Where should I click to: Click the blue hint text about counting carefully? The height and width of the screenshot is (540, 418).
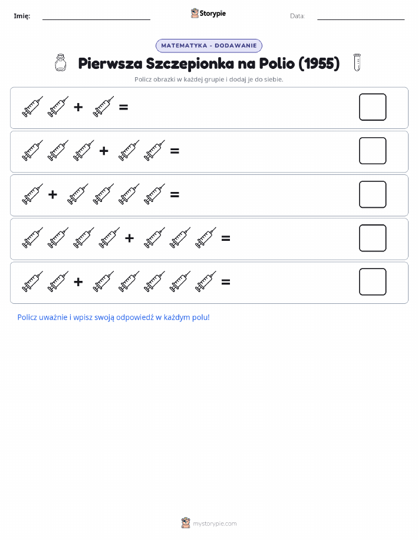pos(113,317)
